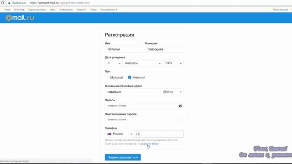Expand the Все проекты menu
292x164 pixels.
pos(109,10)
